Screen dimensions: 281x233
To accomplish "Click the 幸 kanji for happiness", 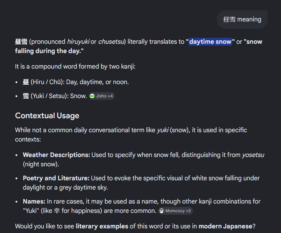I will (x=57, y=211).
